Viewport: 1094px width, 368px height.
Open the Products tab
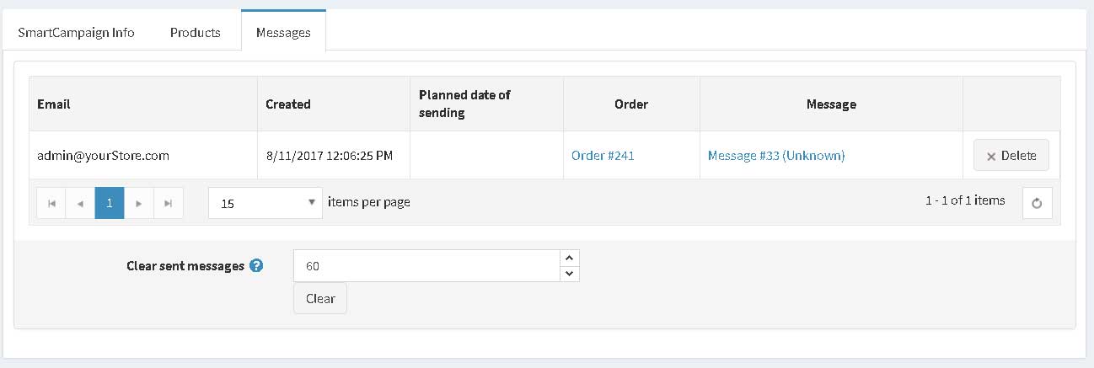click(196, 33)
